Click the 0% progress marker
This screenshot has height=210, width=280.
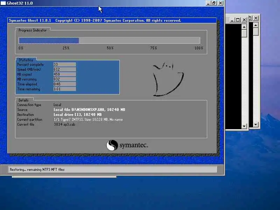(x=21, y=48)
